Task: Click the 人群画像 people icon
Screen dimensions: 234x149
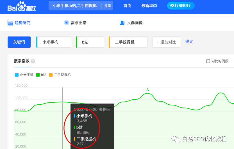Action: click(x=122, y=23)
